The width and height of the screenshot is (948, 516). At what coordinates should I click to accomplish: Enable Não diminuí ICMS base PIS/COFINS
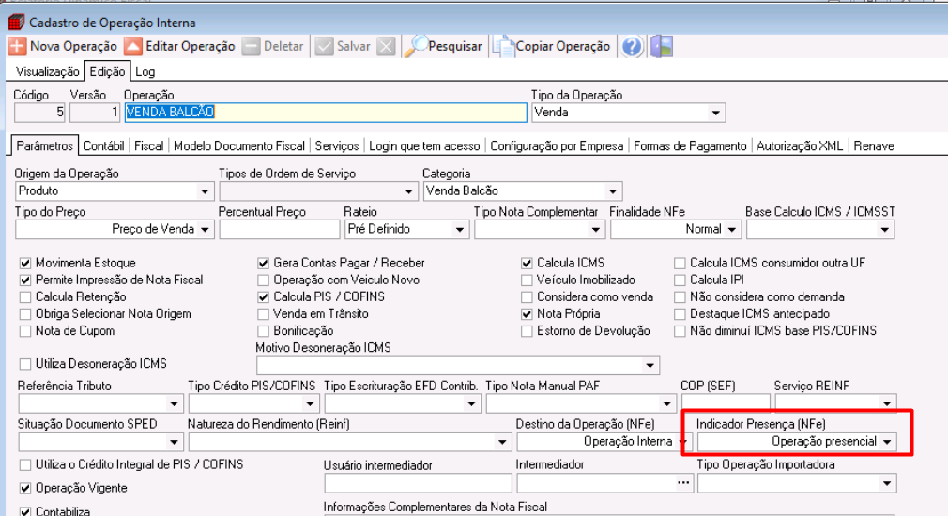(680, 330)
